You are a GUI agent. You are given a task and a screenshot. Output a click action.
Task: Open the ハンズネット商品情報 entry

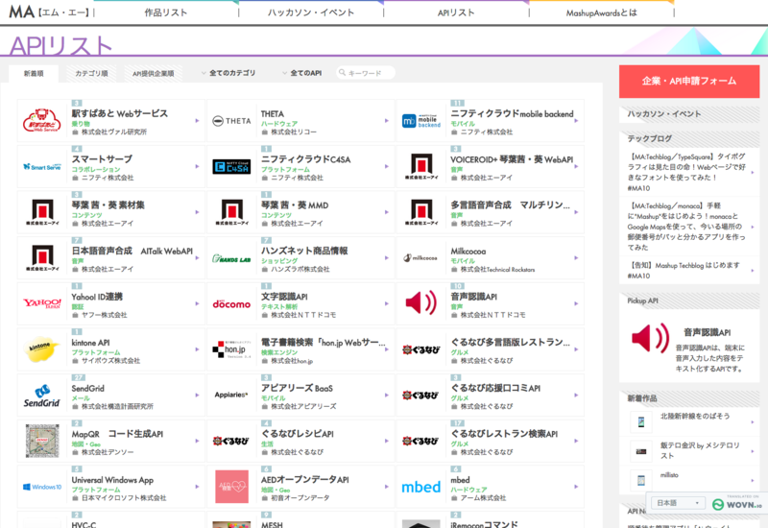304,251
